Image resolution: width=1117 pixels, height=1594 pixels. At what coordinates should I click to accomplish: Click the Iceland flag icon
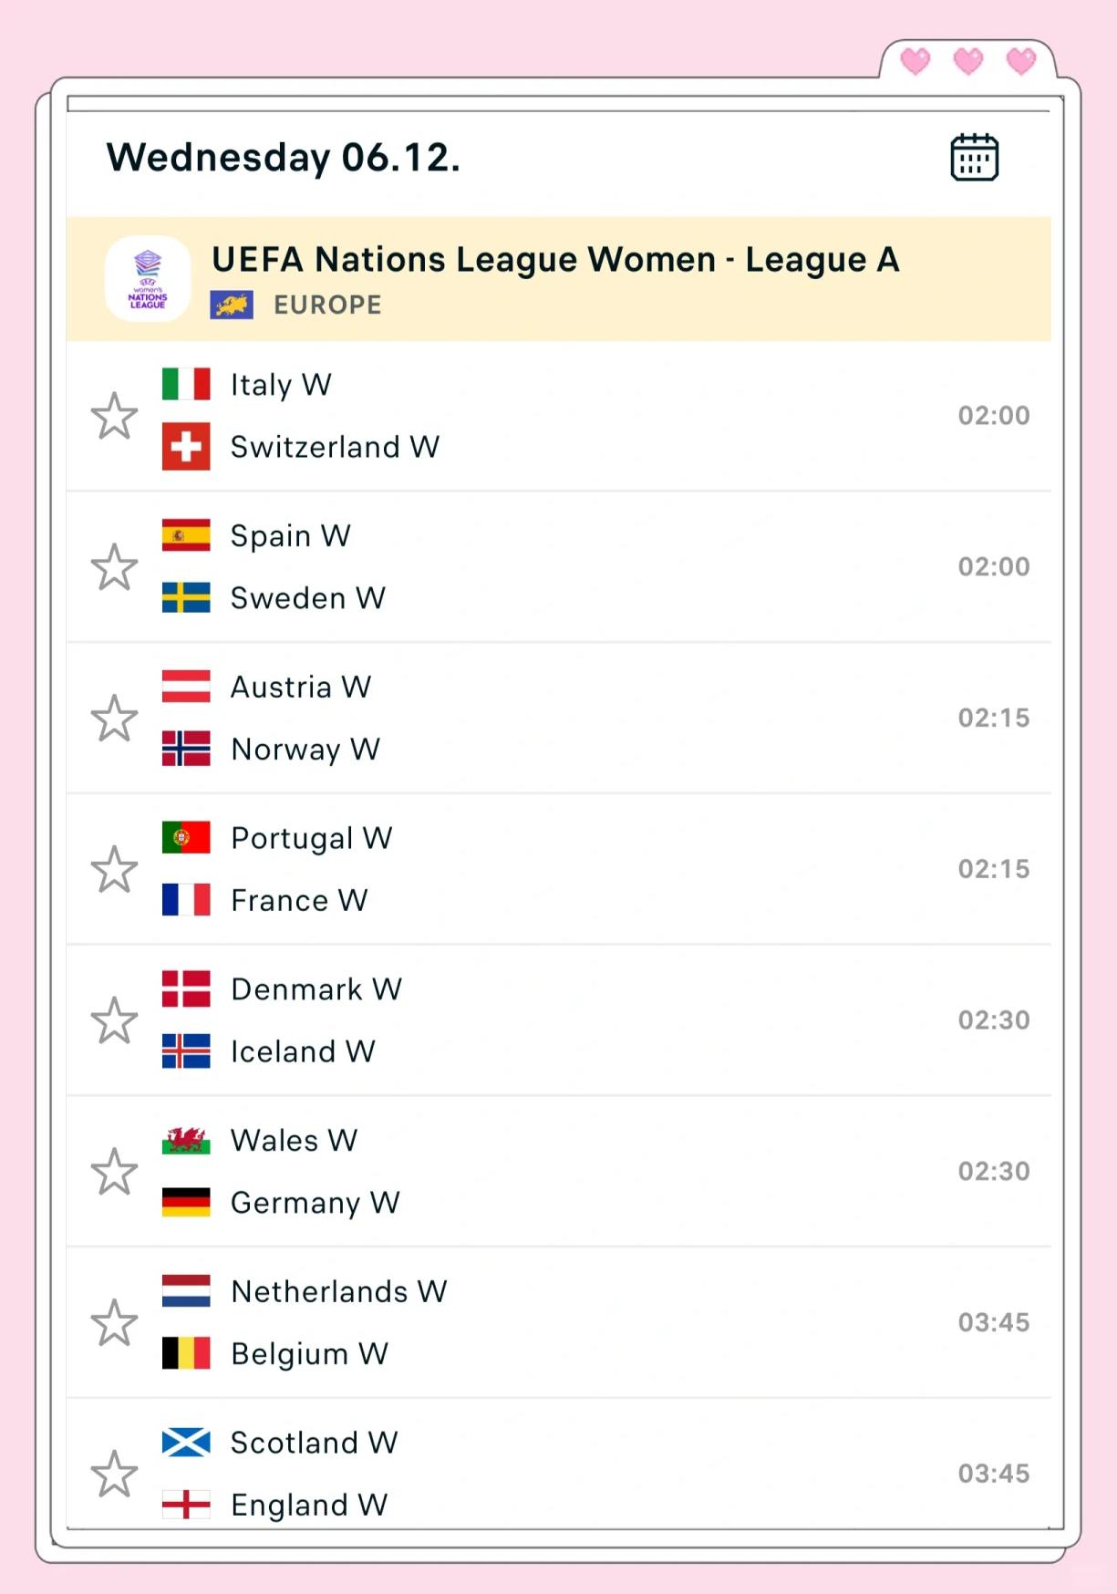tap(186, 1051)
